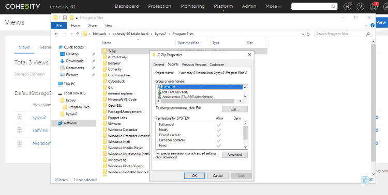Select Network in navigation pane
The image size is (388, 195).
tap(70, 123)
